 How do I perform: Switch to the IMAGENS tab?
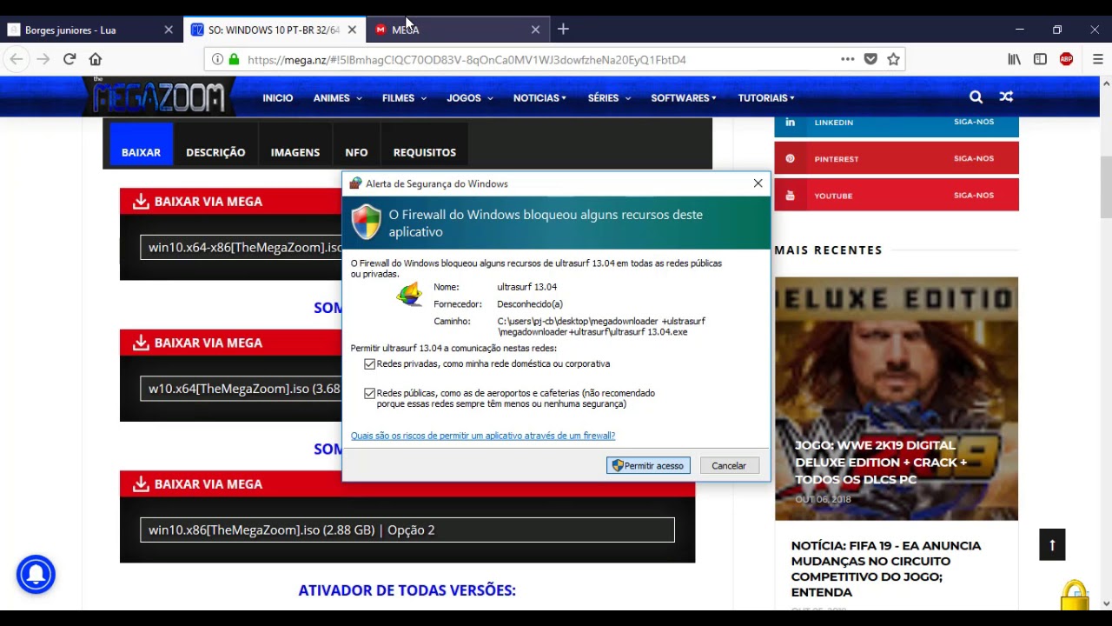click(x=295, y=152)
